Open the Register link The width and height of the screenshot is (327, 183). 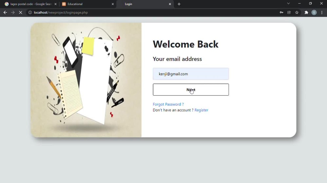click(201, 110)
